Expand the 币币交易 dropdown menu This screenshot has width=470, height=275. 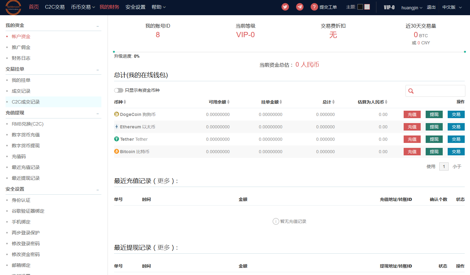(x=83, y=7)
